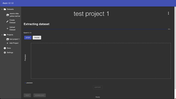Collapse the Projects tree section
This screenshot has height=99, width=176.
(2, 35)
